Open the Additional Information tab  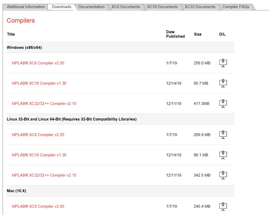26,7
